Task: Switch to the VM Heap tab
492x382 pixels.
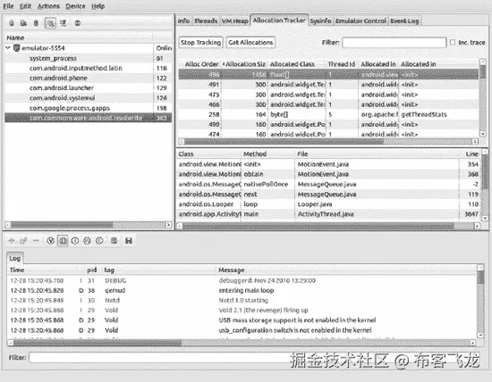Action: 235,21
